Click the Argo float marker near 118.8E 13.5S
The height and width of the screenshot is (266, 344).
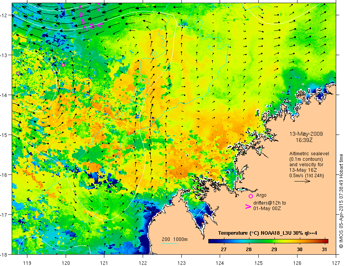pyautogui.click(x=18, y=73)
